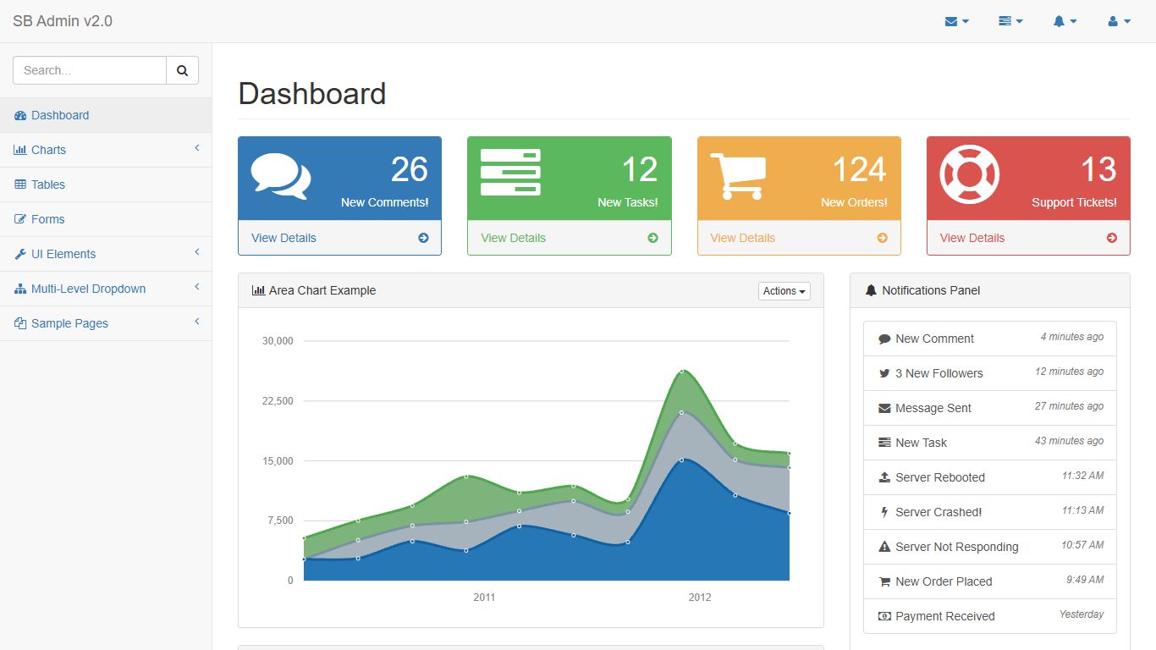Open the bell alerts dropdown in navbar

tap(1065, 21)
